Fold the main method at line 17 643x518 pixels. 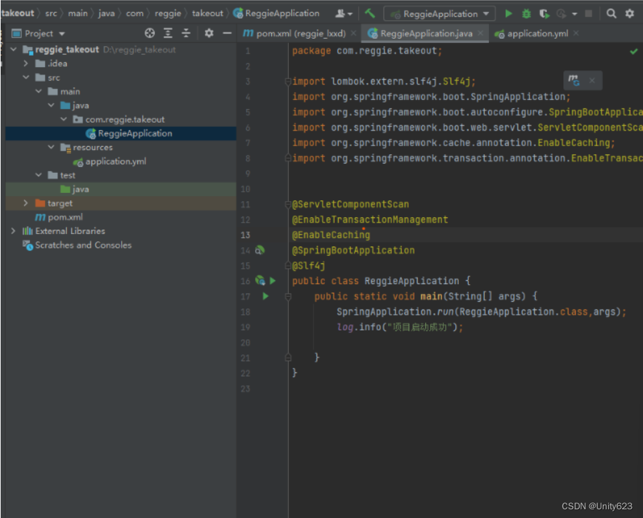pyautogui.click(x=288, y=297)
